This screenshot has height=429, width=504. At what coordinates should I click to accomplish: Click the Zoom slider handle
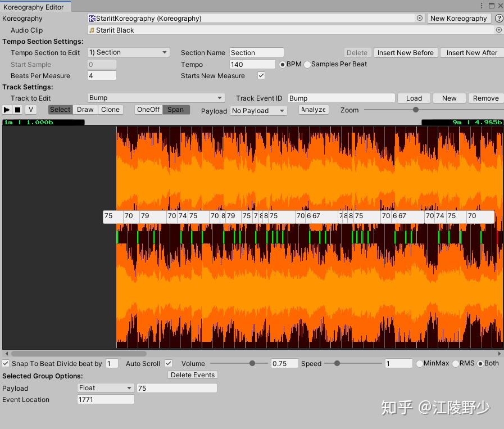pyautogui.click(x=416, y=110)
